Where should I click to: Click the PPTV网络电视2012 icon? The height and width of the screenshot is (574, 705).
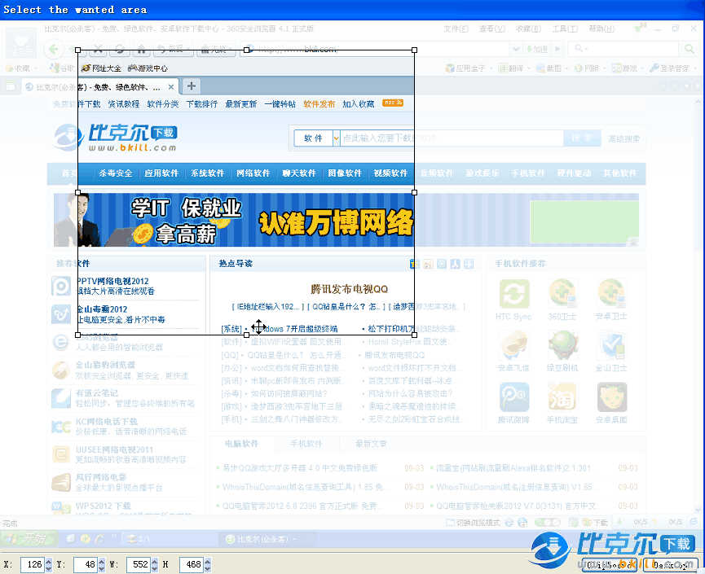tap(62, 286)
